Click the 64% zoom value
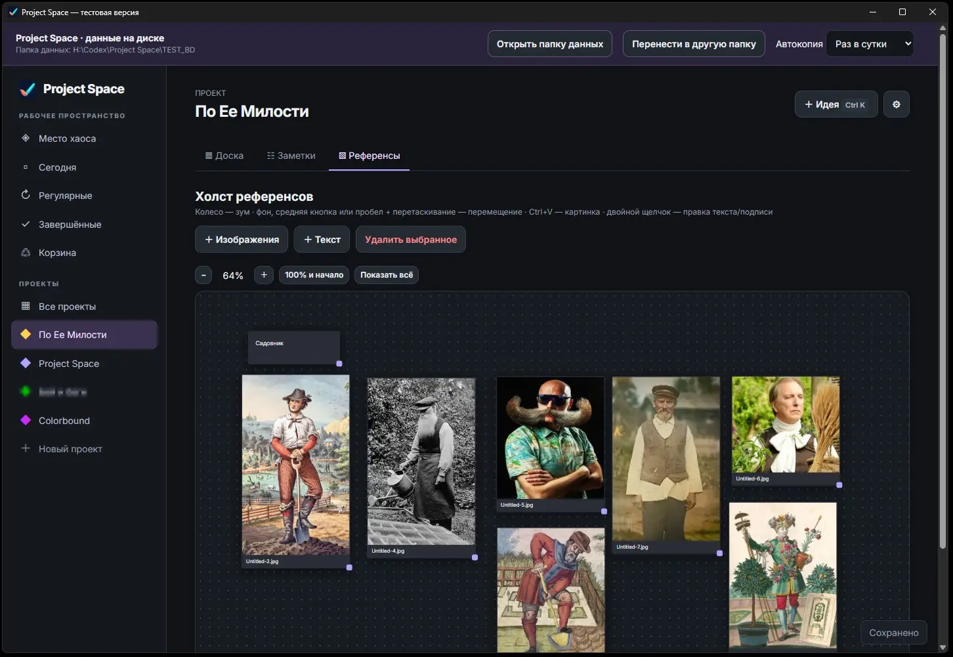953x657 pixels. [x=233, y=276]
